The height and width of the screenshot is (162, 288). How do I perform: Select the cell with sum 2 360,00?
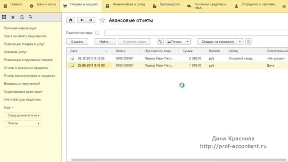pyautogui.click(x=195, y=58)
